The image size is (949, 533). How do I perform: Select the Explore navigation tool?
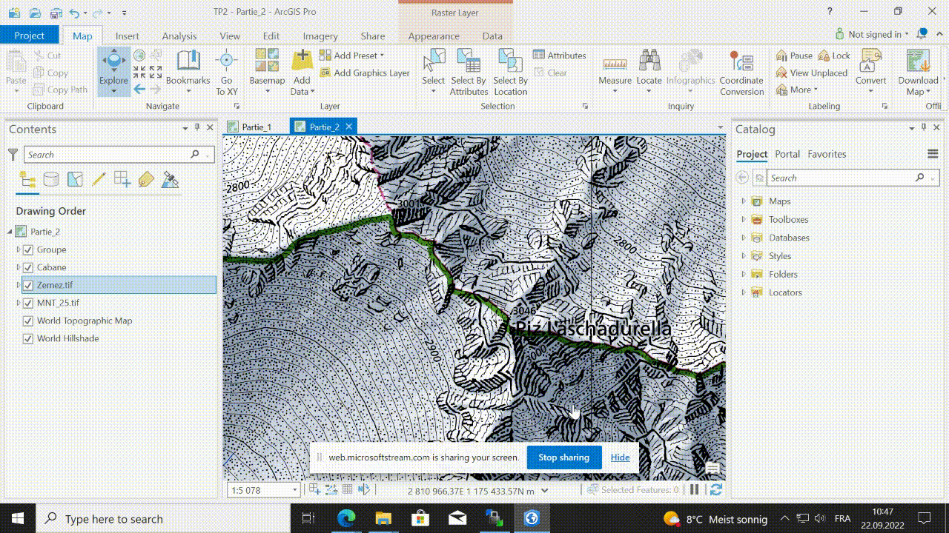point(113,65)
